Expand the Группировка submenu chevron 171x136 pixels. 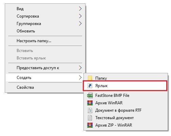coord(80,24)
